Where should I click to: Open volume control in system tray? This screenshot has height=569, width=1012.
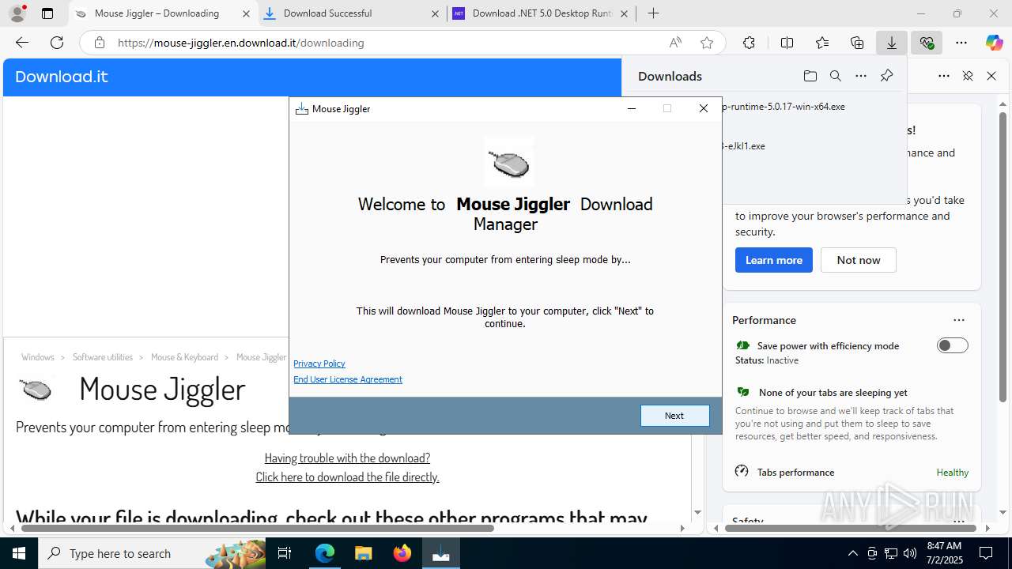pyautogui.click(x=910, y=553)
